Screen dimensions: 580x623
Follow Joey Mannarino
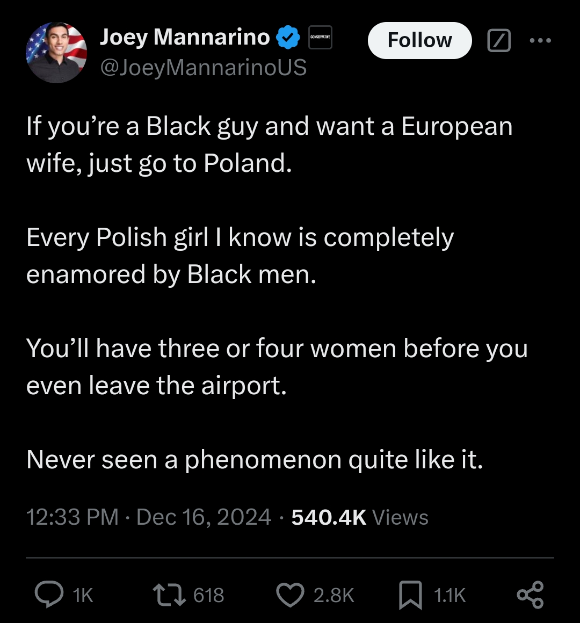(x=419, y=40)
